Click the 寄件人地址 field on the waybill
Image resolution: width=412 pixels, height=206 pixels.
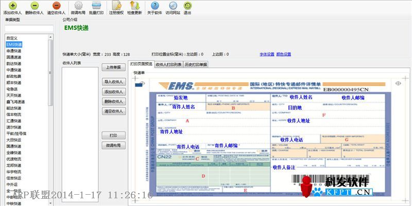tap(171, 132)
